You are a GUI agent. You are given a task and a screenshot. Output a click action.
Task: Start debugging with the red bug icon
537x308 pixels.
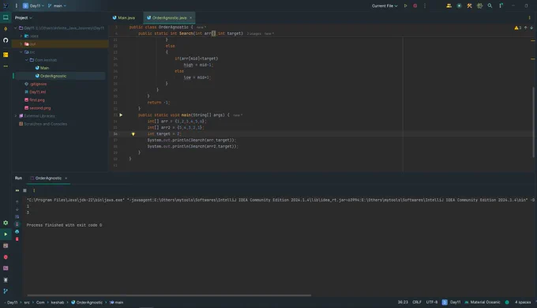click(415, 6)
